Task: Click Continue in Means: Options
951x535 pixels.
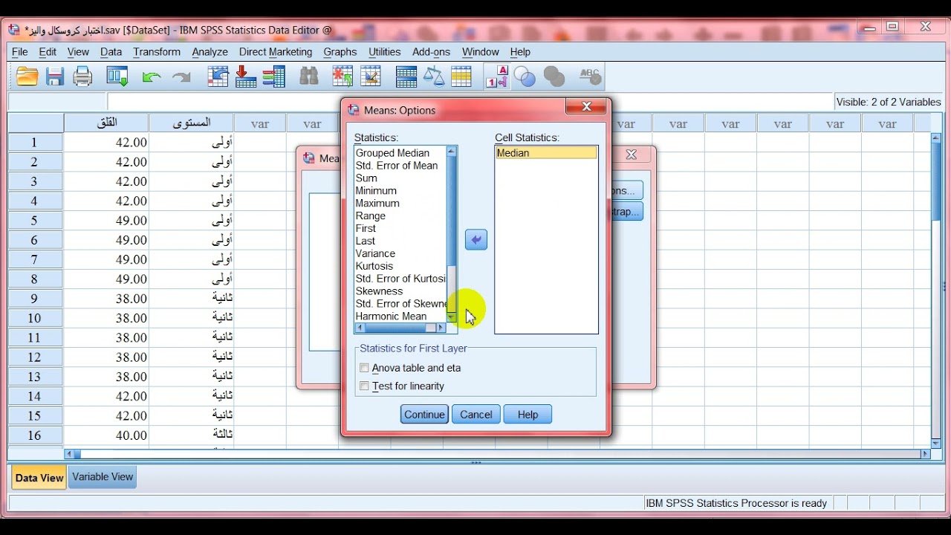Action: pyautogui.click(x=424, y=415)
